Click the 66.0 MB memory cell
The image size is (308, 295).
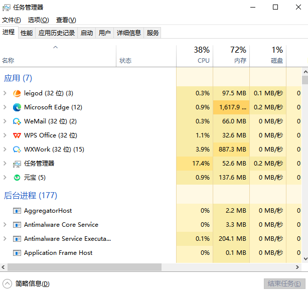pyautogui.click(x=231, y=121)
